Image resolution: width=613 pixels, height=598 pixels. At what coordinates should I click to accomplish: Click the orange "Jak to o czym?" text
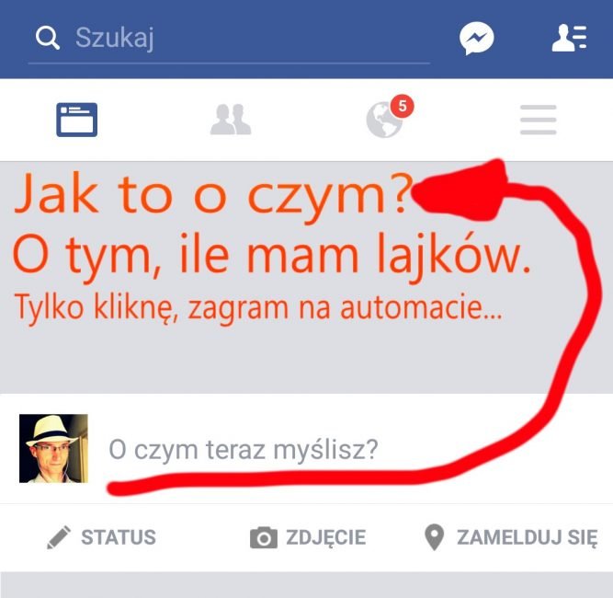pyautogui.click(x=214, y=196)
